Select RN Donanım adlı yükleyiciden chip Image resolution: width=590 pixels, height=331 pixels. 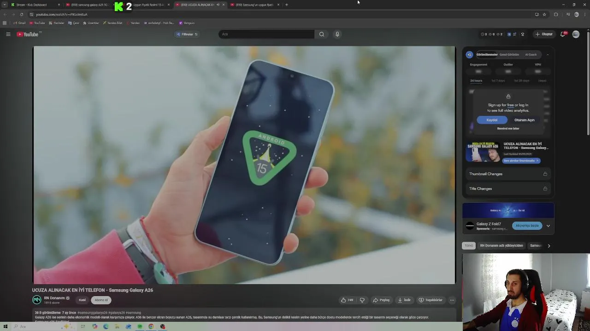(501, 245)
